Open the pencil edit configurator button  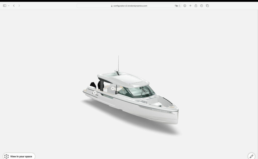click(x=251, y=156)
